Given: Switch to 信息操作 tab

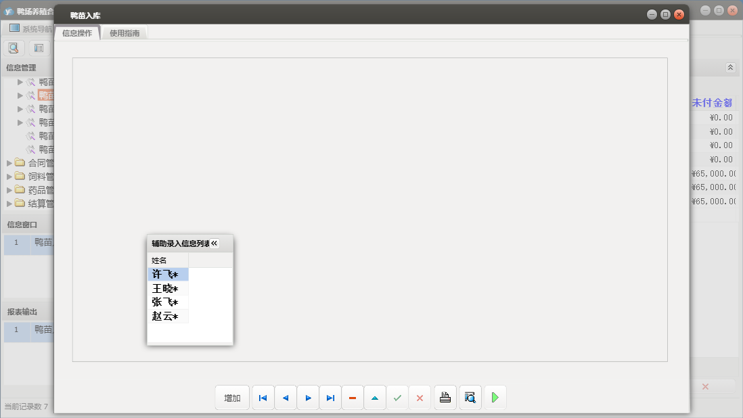Looking at the screenshot, I should pos(77,33).
